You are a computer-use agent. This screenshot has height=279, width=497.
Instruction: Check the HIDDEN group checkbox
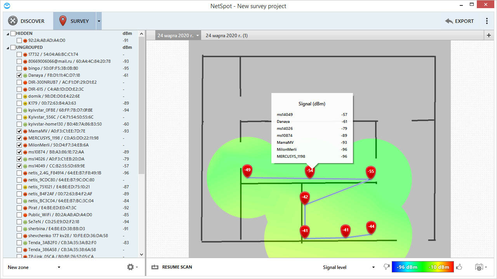(13, 33)
